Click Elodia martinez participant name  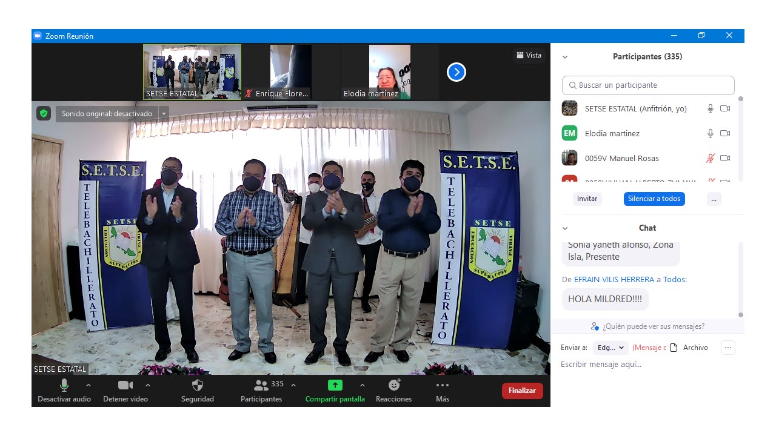[x=612, y=133]
